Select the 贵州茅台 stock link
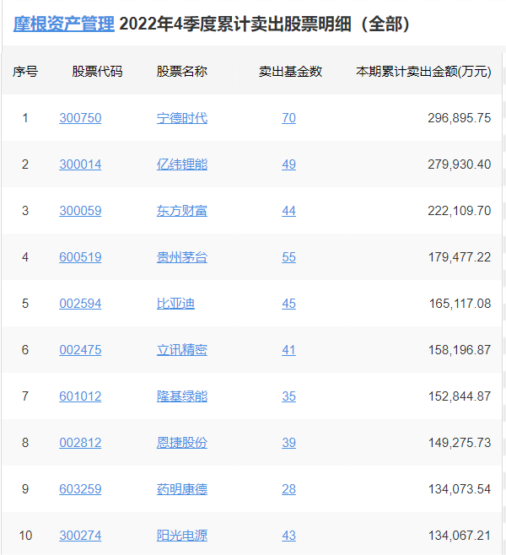This screenshot has height=555, width=506. click(181, 257)
